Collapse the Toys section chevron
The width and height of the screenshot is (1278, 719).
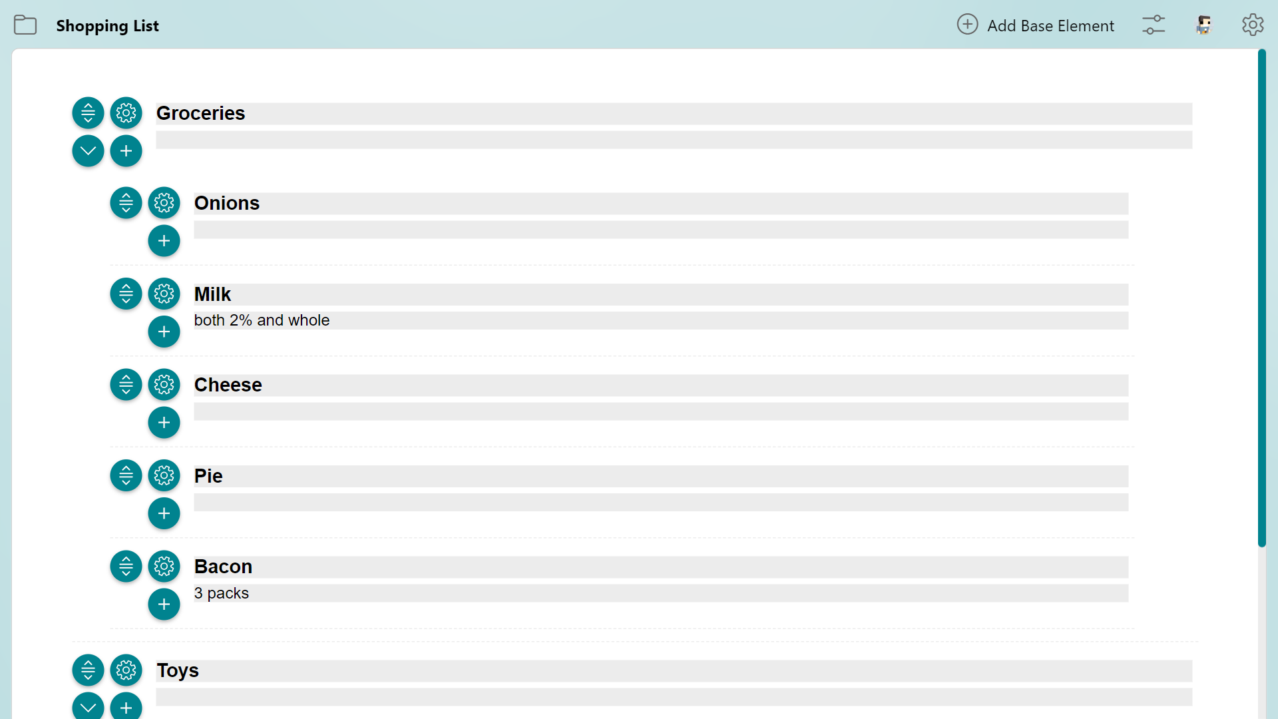point(88,707)
